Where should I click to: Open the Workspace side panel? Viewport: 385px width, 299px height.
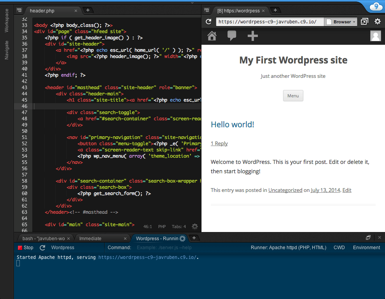click(x=7, y=20)
